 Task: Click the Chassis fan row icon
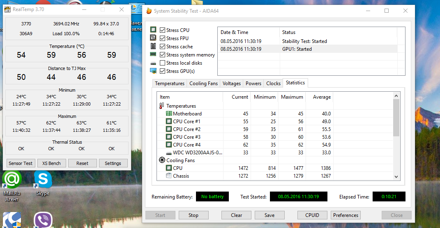click(169, 176)
